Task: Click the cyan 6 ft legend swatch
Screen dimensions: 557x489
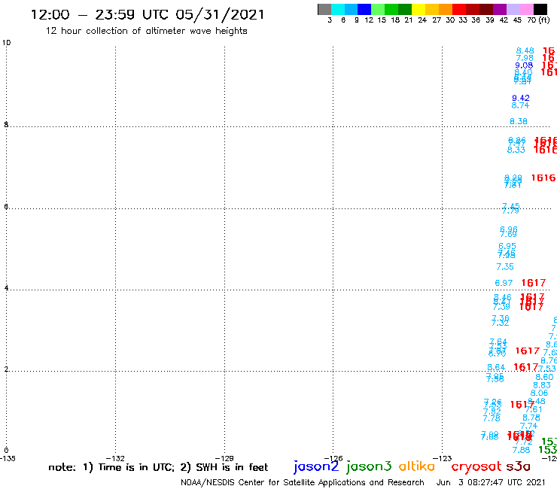Action: (x=338, y=9)
